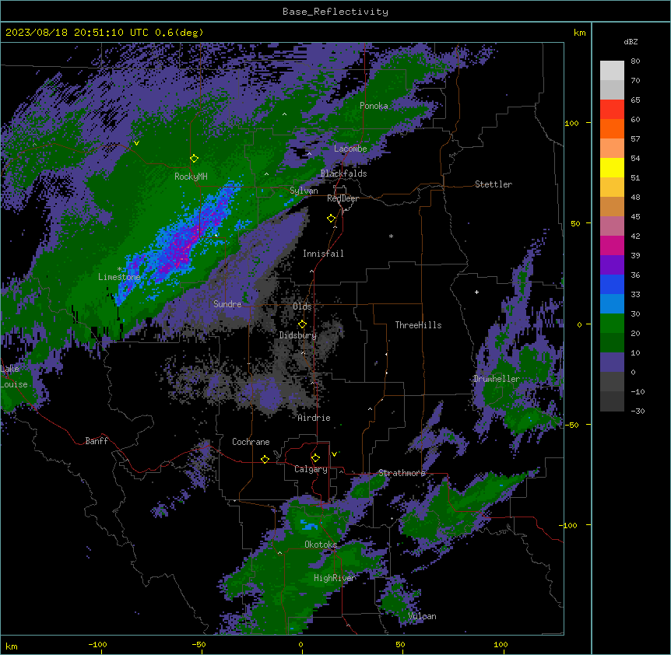This screenshot has height=655, width=671.
Task: Click the 2023/08/18 20:51:10 UTC timestamp
Action: tap(76, 33)
